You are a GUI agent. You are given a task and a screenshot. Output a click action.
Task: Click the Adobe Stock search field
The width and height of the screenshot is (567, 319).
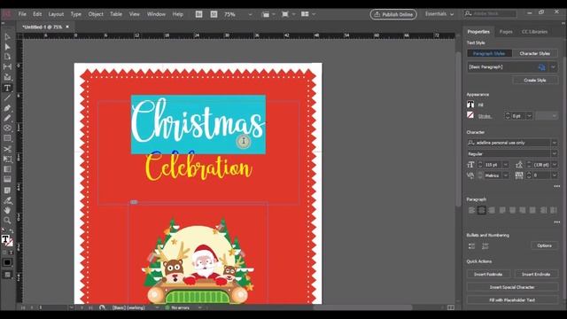[x=490, y=14]
